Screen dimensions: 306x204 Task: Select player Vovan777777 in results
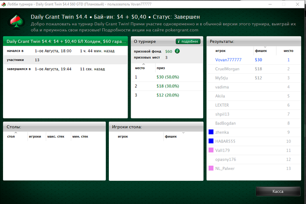(254, 60)
